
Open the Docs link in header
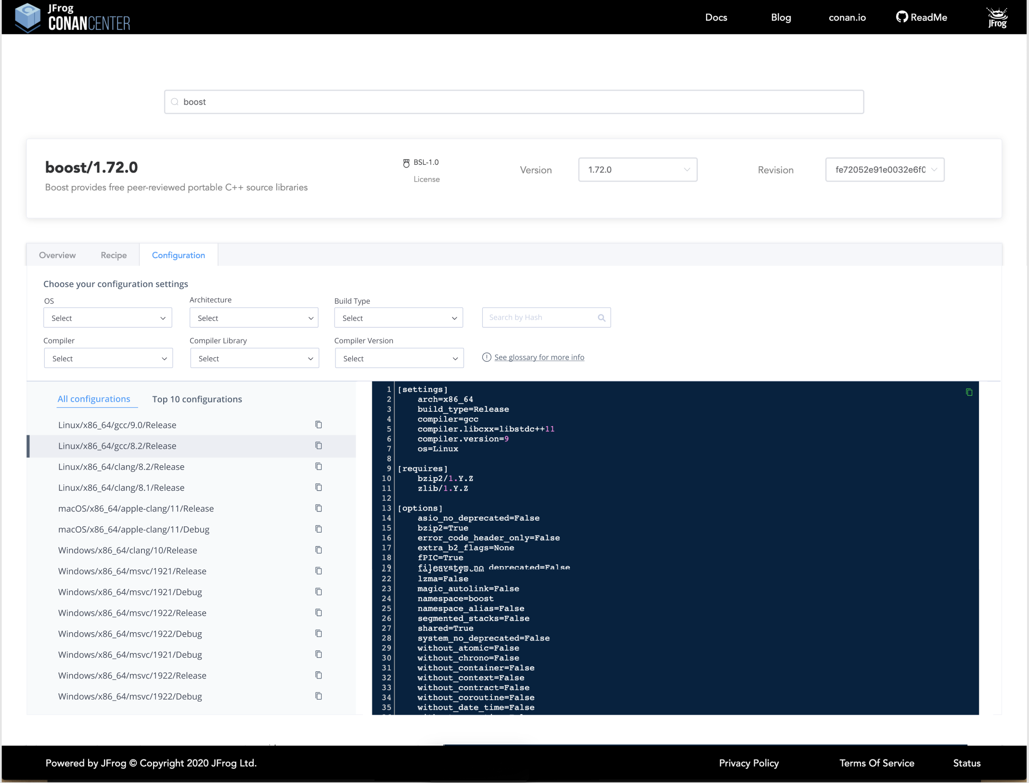point(716,17)
